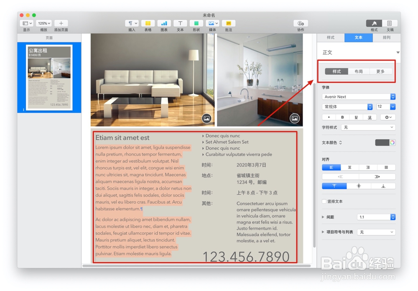Click the 添加页面 plus icon
The width and height of the screenshot is (418, 291).
pyautogui.click(x=61, y=23)
